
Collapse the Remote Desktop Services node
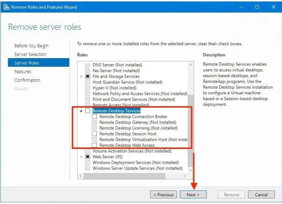click(x=81, y=111)
